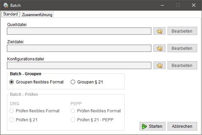The width and height of the screenshot is (202, 135).
Task: Browse for Quelldatei with folder icon
Action: coord(159,31)
